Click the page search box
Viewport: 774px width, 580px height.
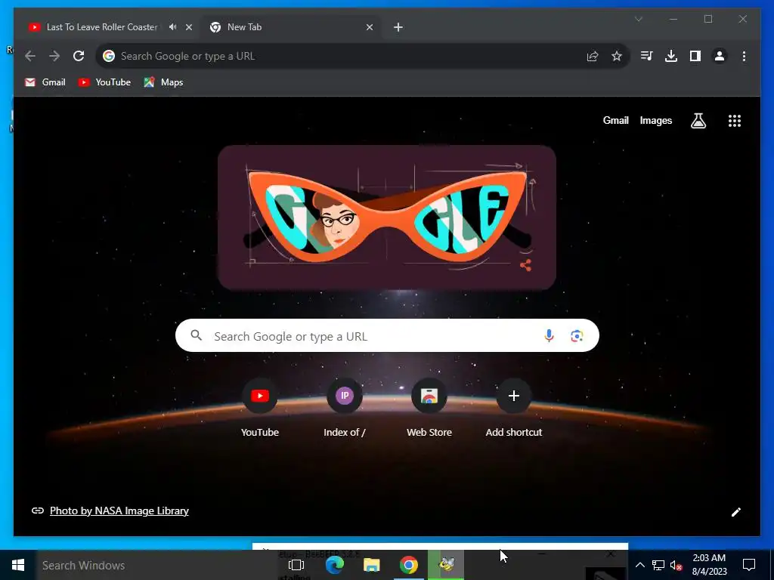(387, 336)
